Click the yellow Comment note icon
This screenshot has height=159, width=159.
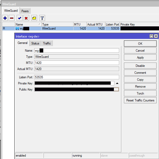click(34, 18)
